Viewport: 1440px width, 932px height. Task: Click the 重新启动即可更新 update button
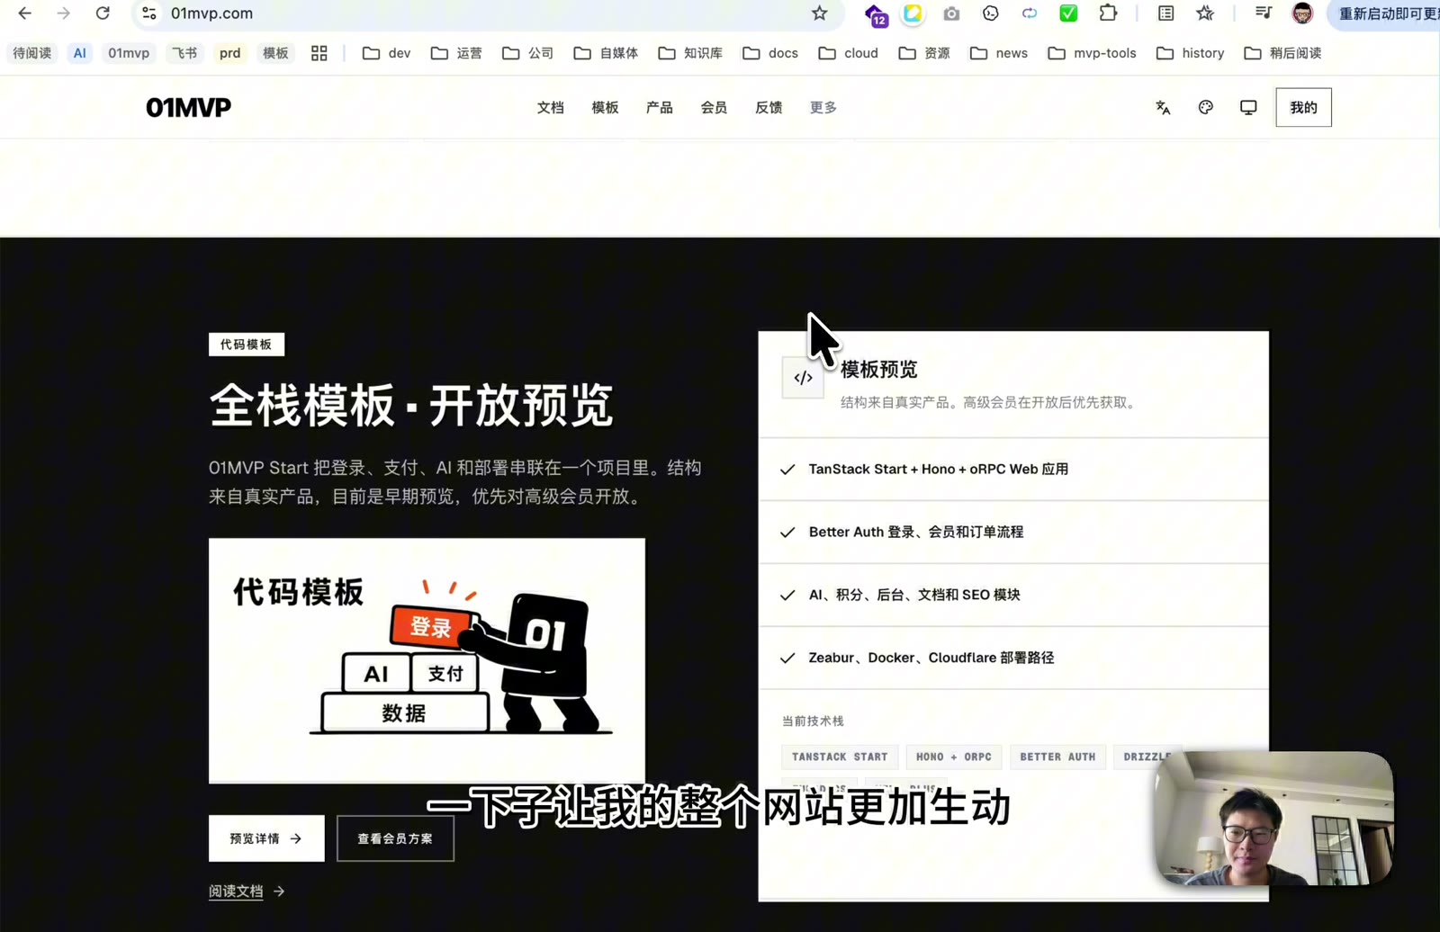pyautogui.click(x=1386, y=13)
